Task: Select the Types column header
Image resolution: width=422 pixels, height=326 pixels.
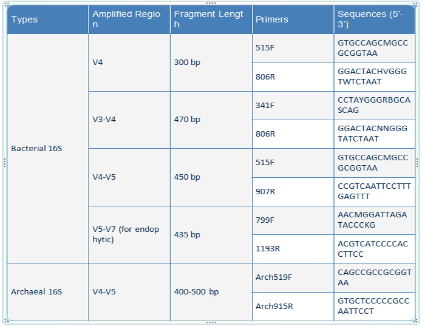Action: click(x=47, y=19)
